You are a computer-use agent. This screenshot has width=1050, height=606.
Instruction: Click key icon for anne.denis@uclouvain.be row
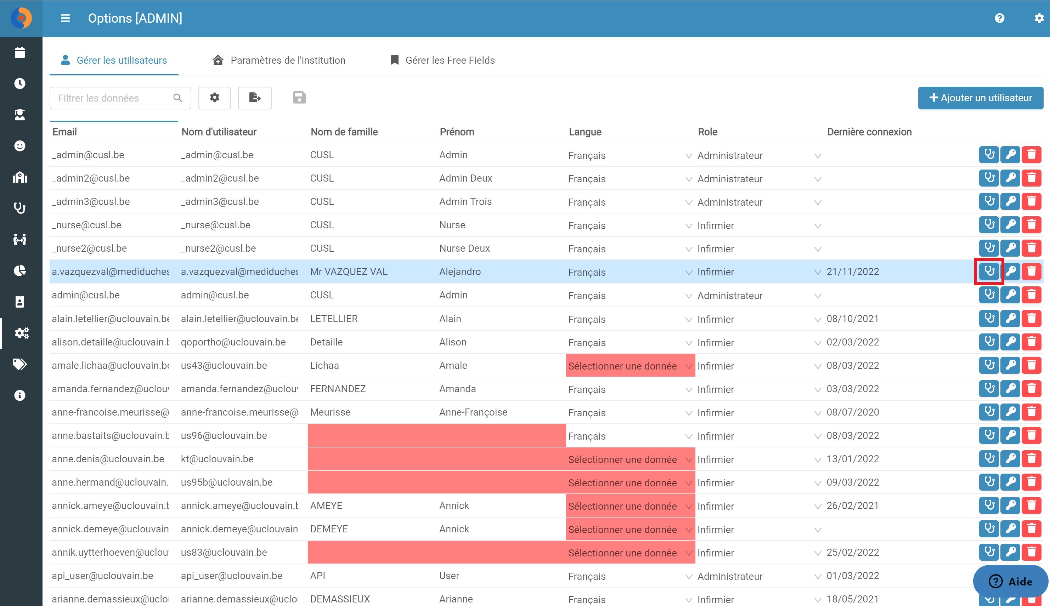point(1010,459)
